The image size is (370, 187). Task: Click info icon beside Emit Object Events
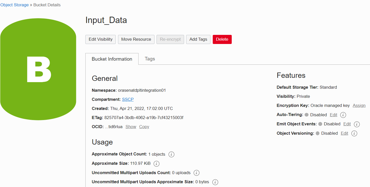[x=357, y=124]
